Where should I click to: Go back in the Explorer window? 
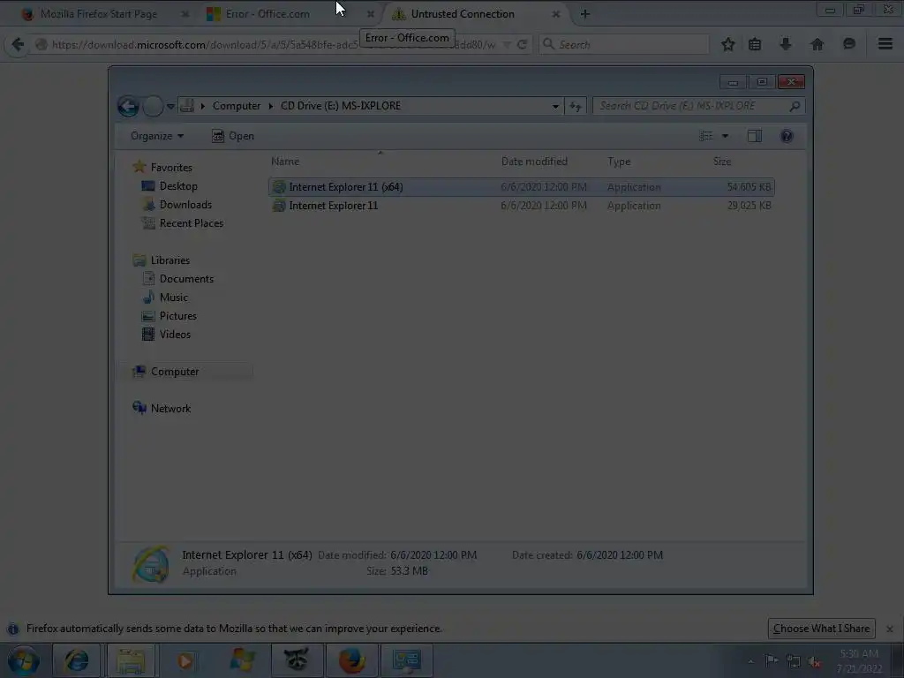(128, 106)
